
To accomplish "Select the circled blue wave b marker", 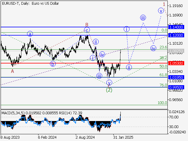I will coord(53,64).
